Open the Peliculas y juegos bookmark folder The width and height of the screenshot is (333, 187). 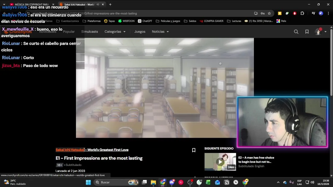(x=168, y=21)
